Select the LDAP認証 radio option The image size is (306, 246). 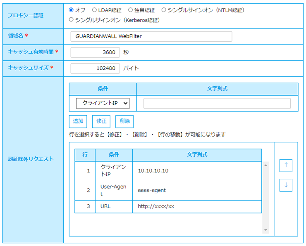[95, 10]
